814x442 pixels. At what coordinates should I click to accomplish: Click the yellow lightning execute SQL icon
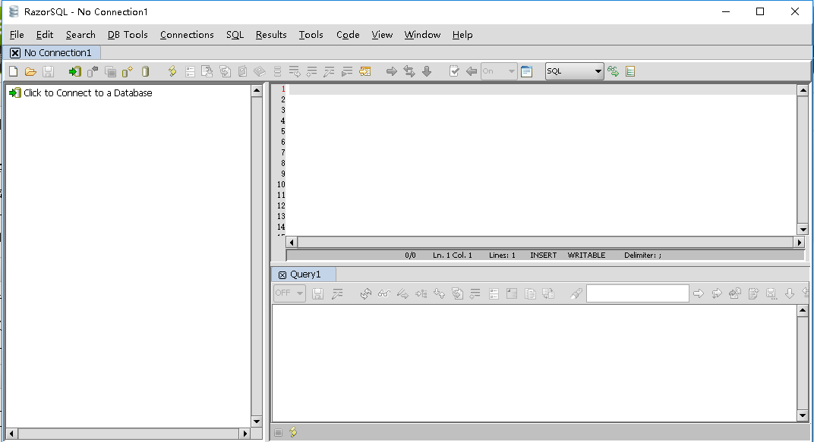(x=172, y=71)
